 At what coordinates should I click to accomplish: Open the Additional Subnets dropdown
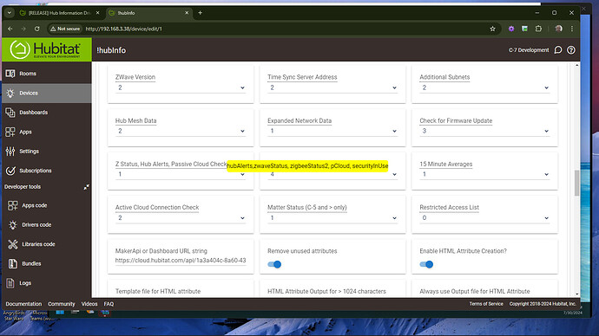(x=484, y=87)
